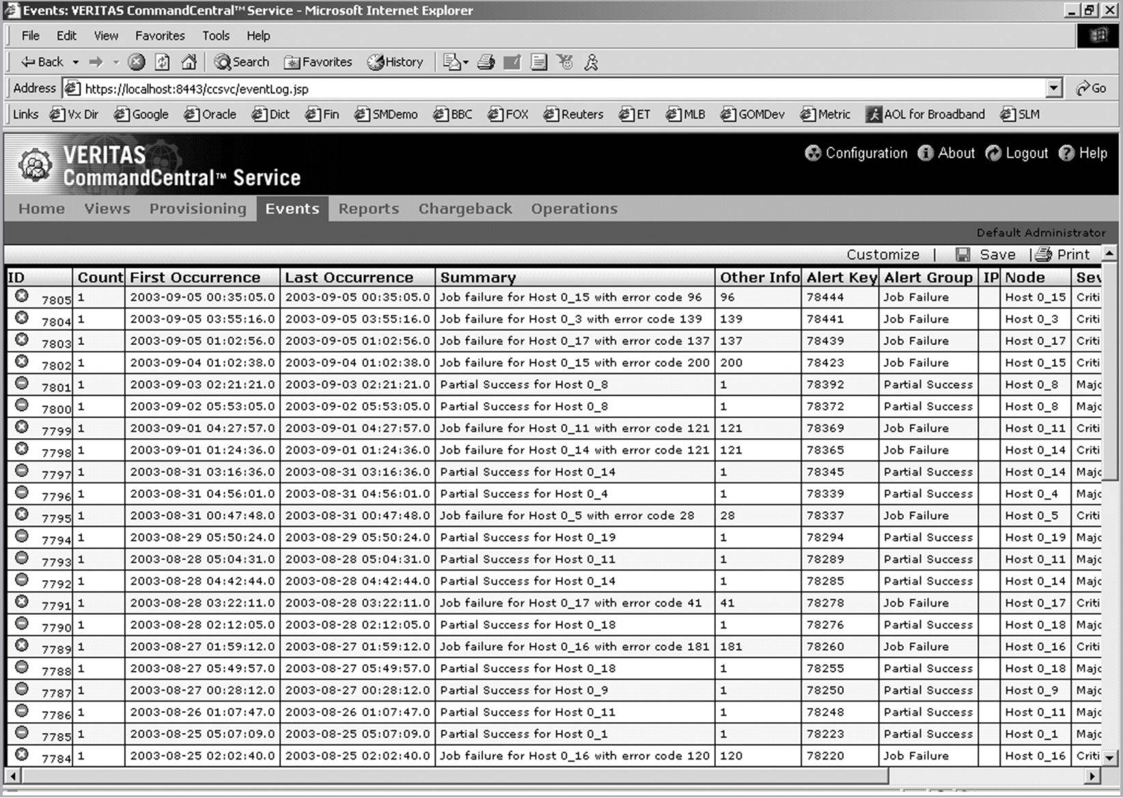The image size is (1123, 798).
Task: Click the address URL field
Action: (x=555, y=89)
